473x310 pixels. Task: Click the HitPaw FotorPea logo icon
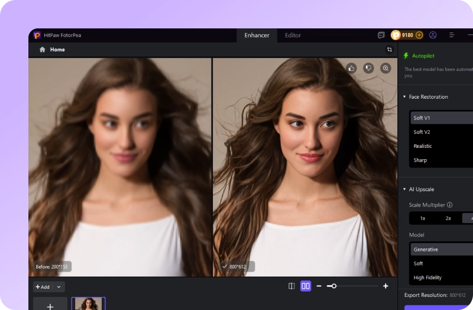(x=37, y=35)
